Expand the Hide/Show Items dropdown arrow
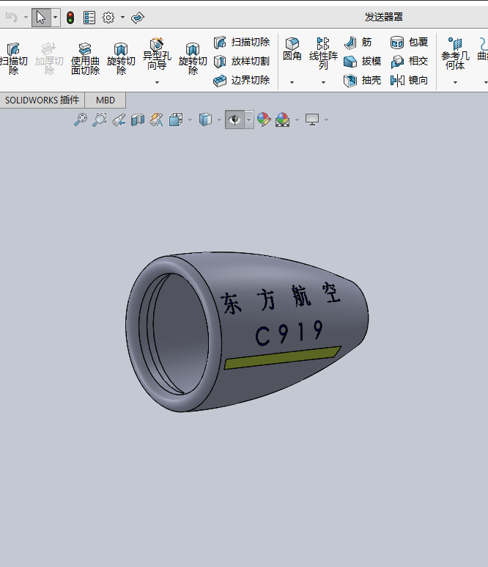This screenshot has height=567, width=488. click(249, 120)
